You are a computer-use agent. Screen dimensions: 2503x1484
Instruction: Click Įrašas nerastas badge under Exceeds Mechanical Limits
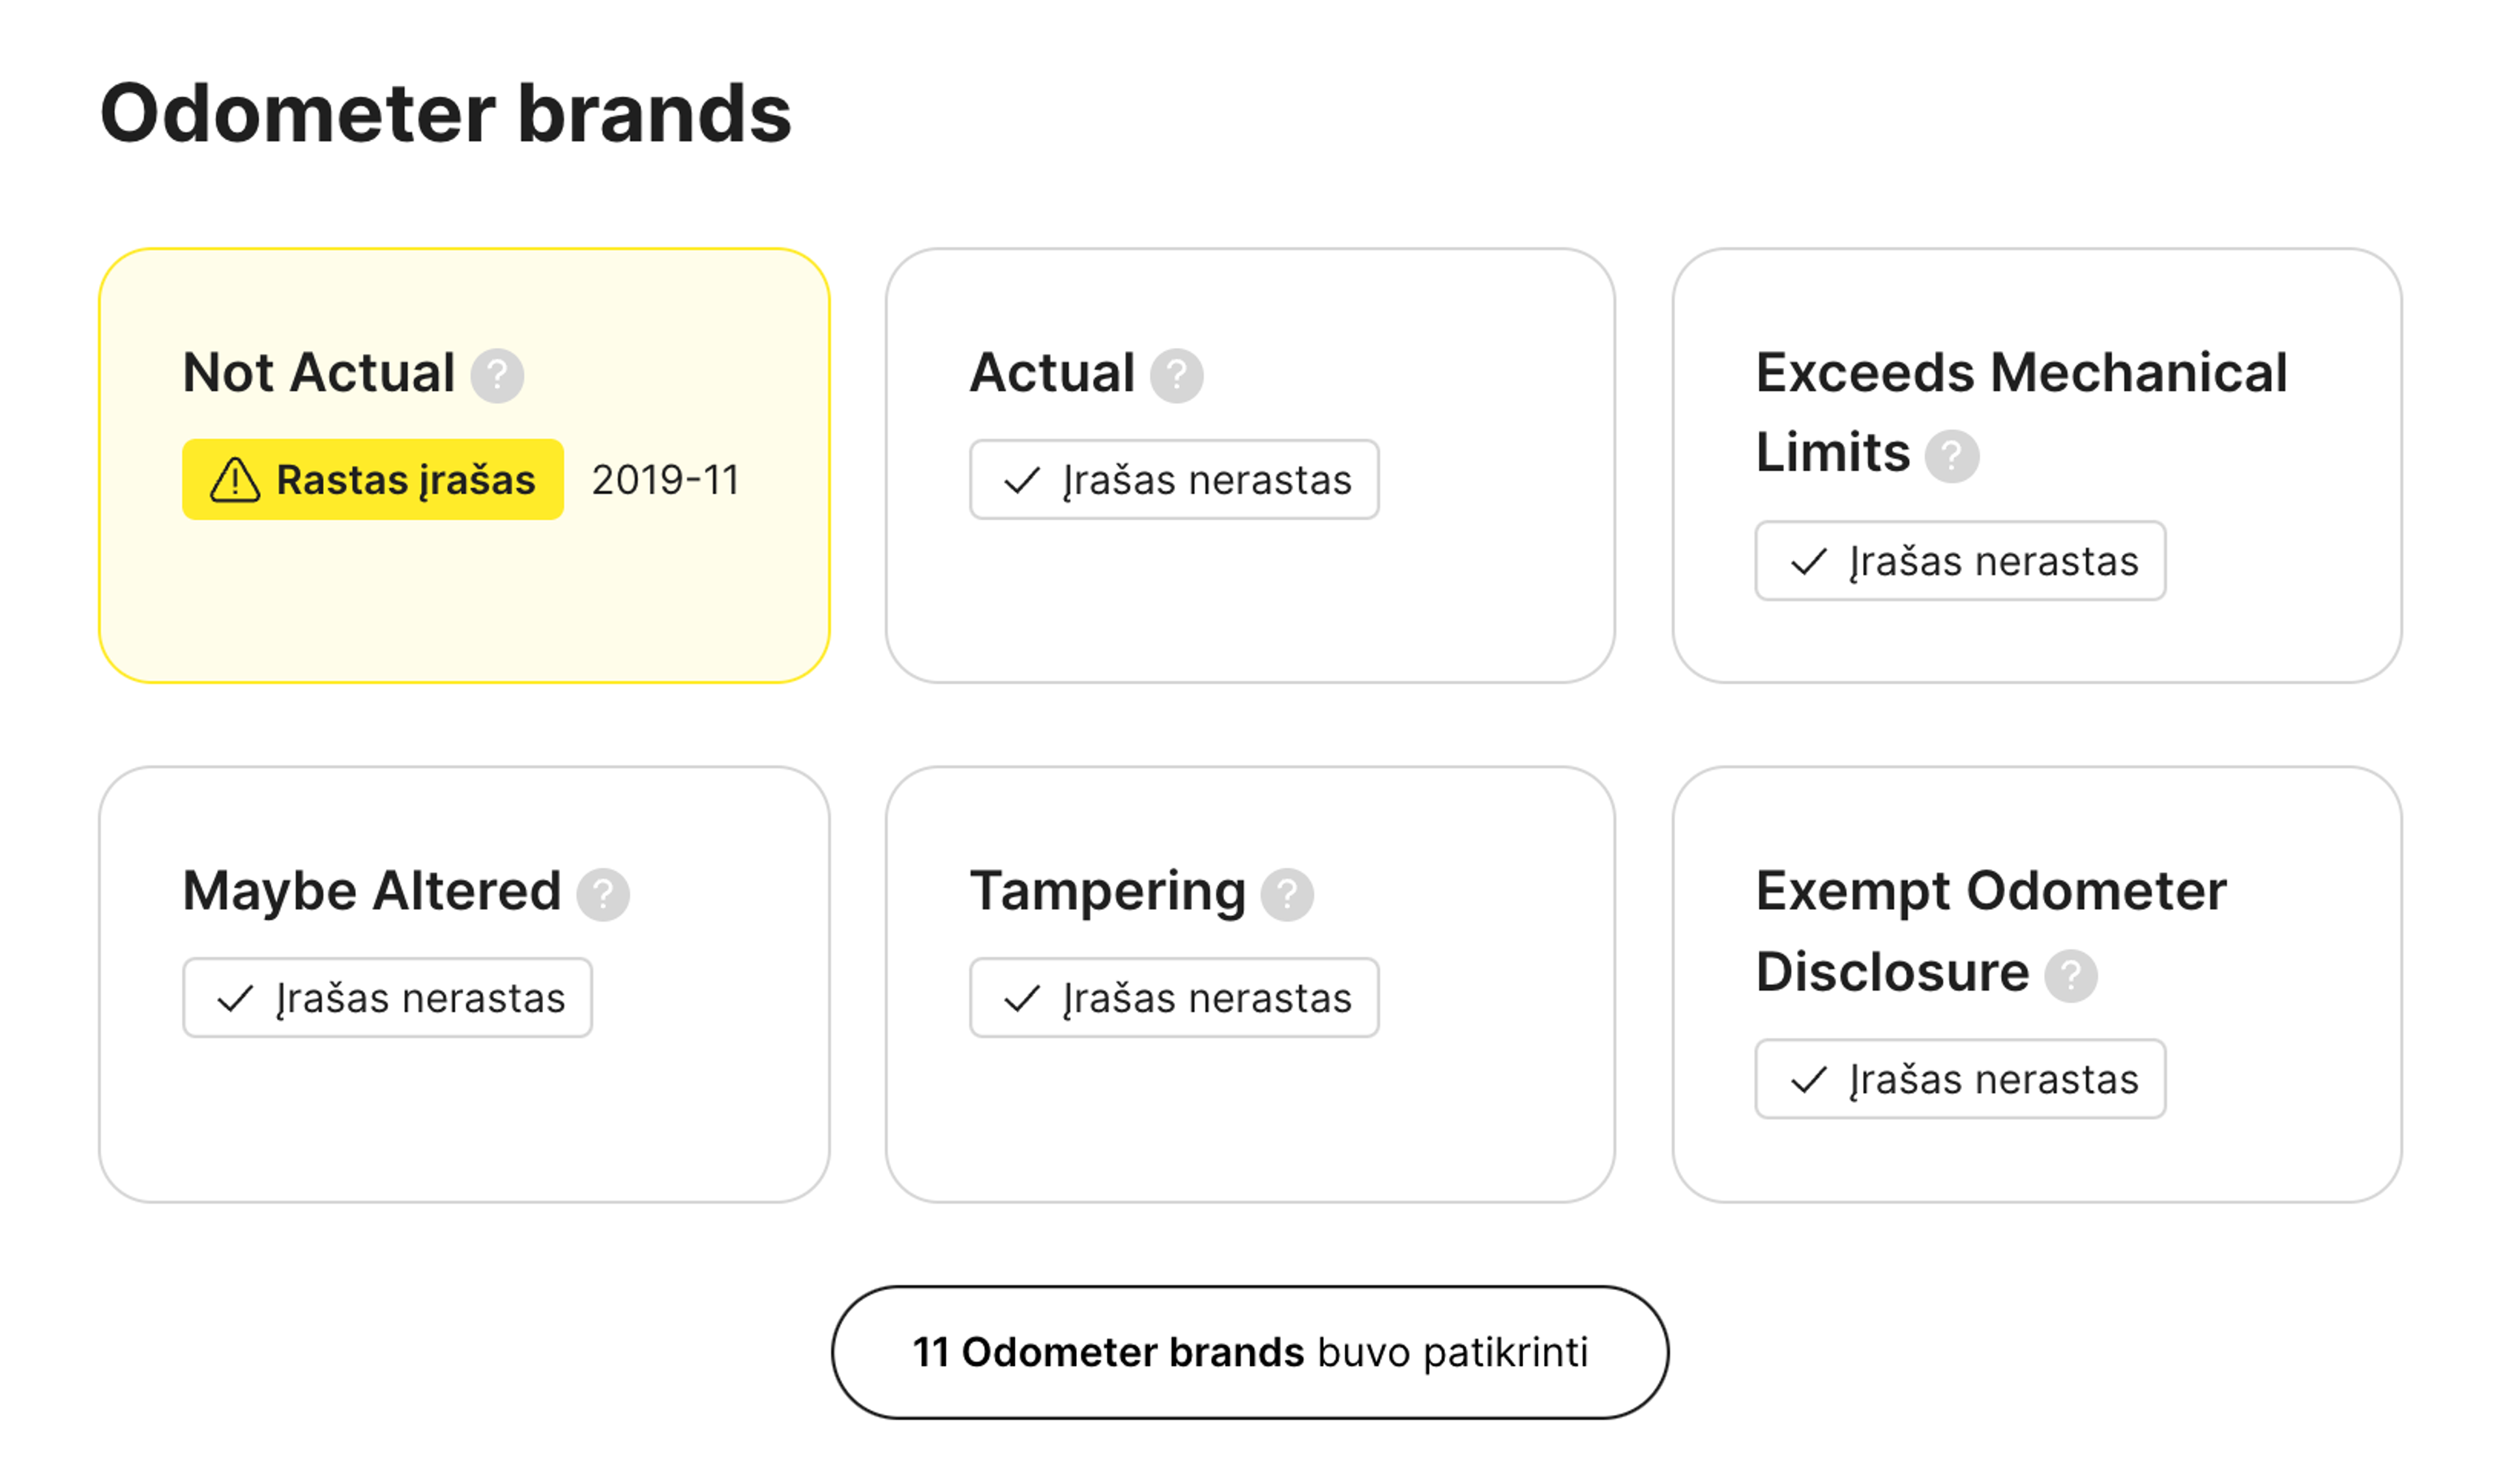(x=1960, y=561)
